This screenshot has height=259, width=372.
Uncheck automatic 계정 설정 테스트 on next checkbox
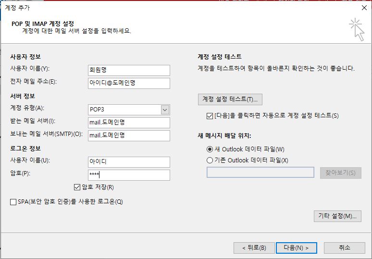tap(209, 115)
